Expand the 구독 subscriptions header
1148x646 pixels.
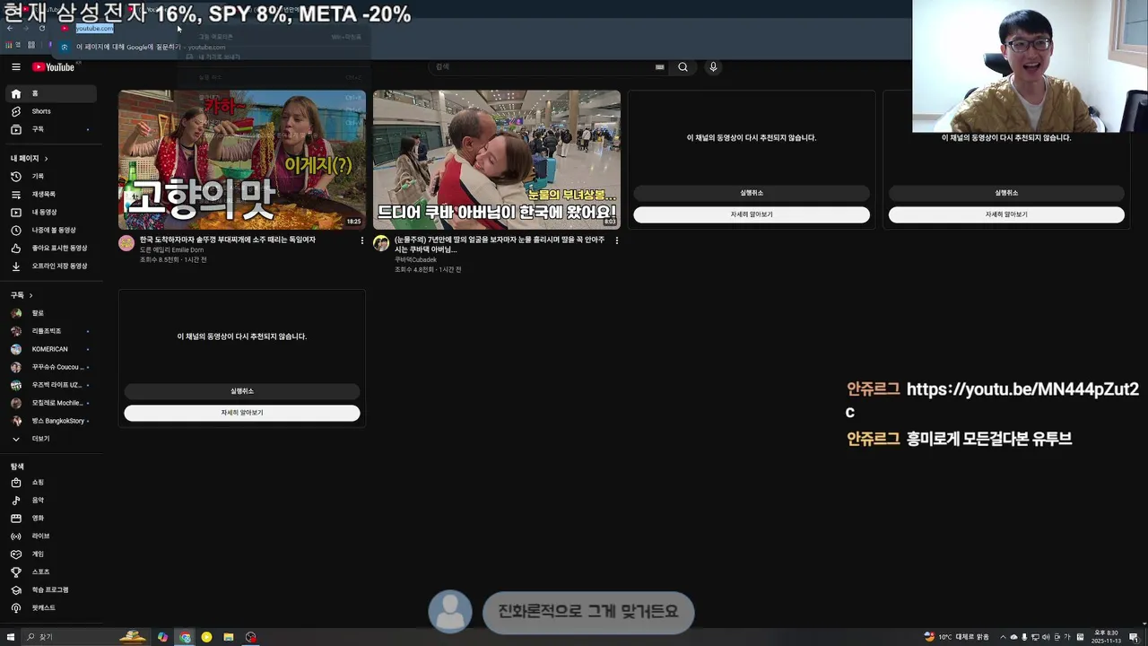(x=22, y=295)
